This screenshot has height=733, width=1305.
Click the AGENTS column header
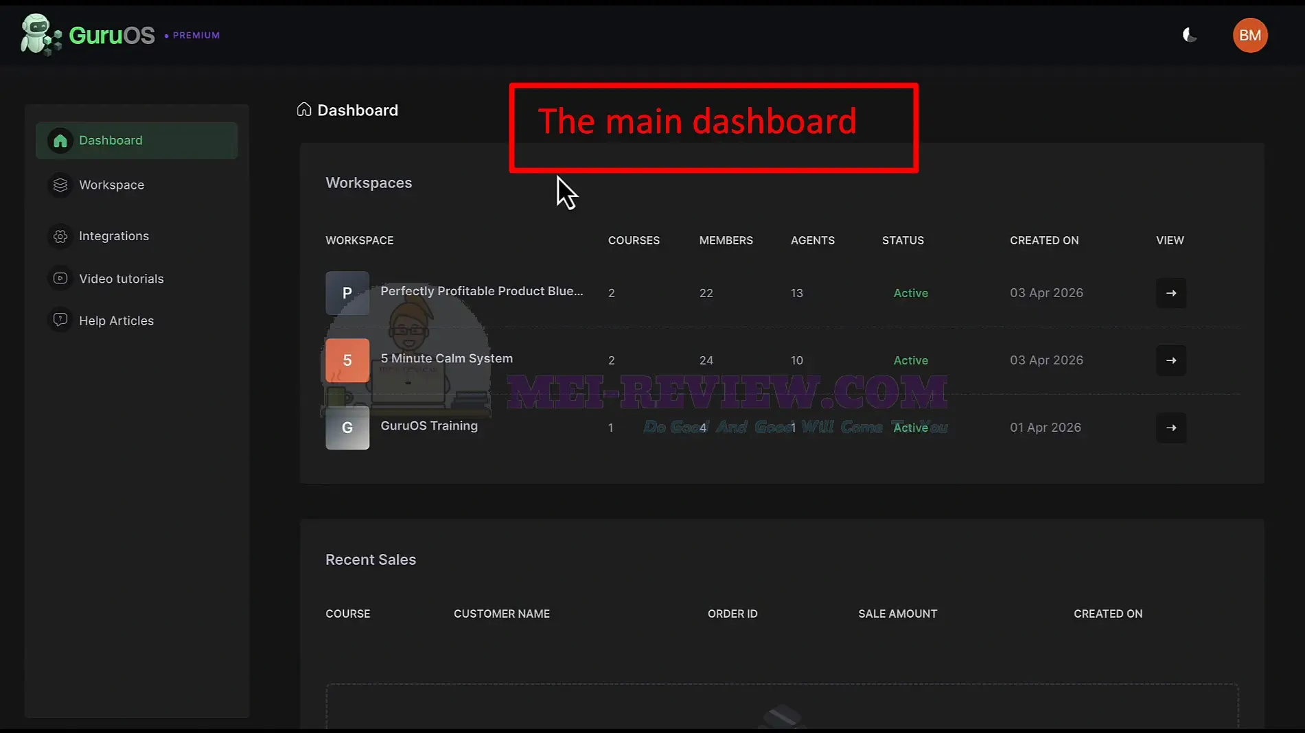click(813, 240)
